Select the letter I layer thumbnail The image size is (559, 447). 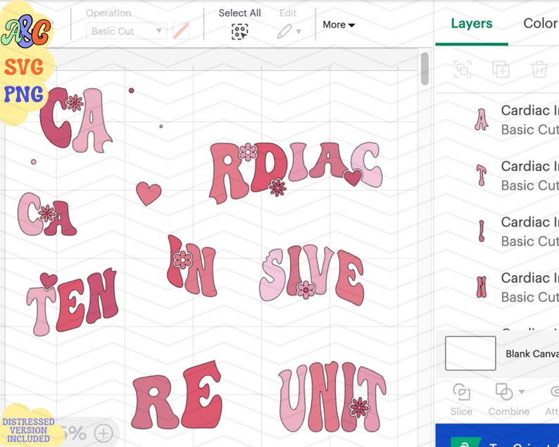point(482,231)
